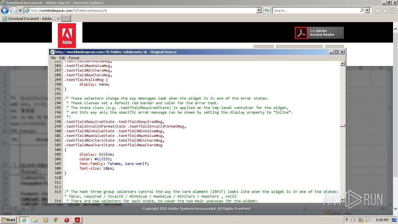Minimize the Original Source window
398x224 pixels.
tap(331, 52)
